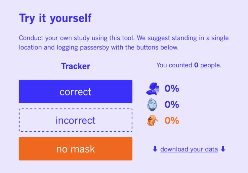Log a passerby as no mask
The image size is (248, 173).
click(76, 149)
